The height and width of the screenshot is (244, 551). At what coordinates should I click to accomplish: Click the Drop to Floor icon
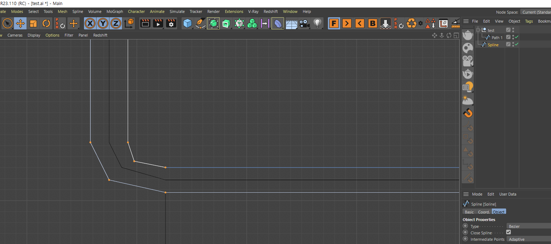386,24
